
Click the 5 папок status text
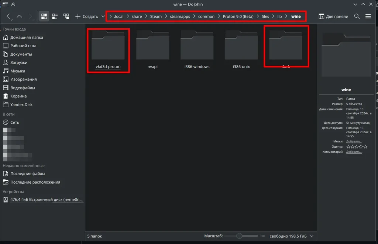tap(94, 236)
